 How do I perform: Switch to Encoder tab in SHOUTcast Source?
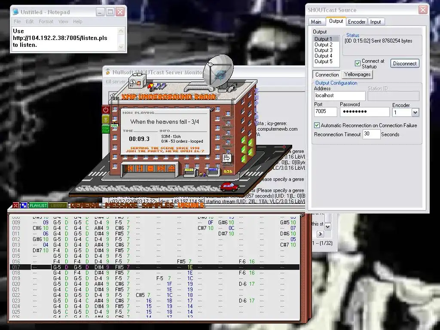click(356, 21)
